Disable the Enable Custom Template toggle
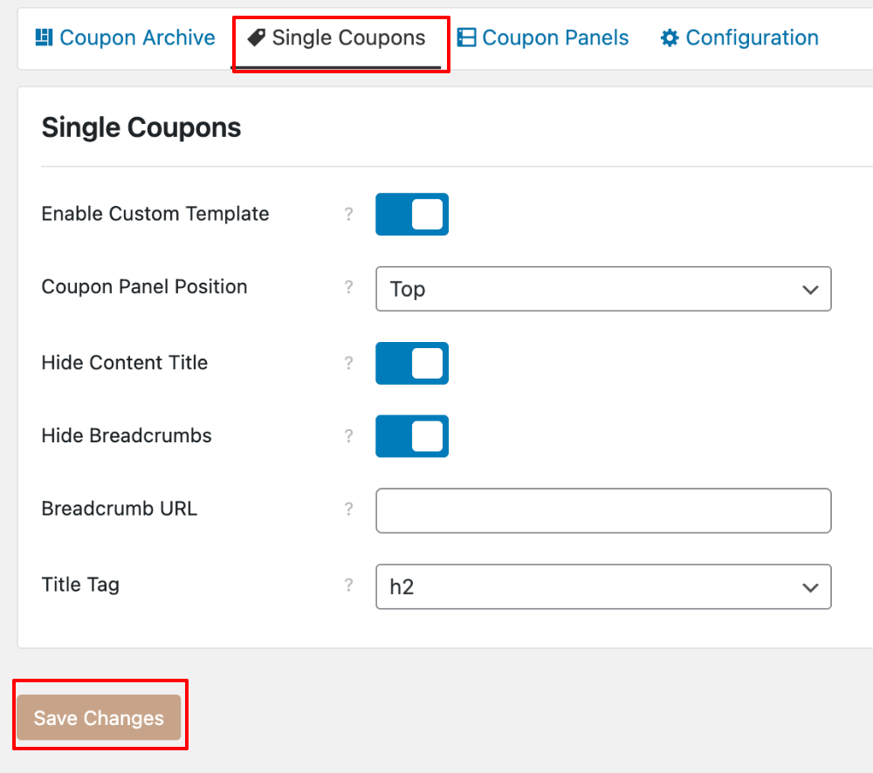Image resolution: width=873 pixels, height=773 pixels. point(411,215)
